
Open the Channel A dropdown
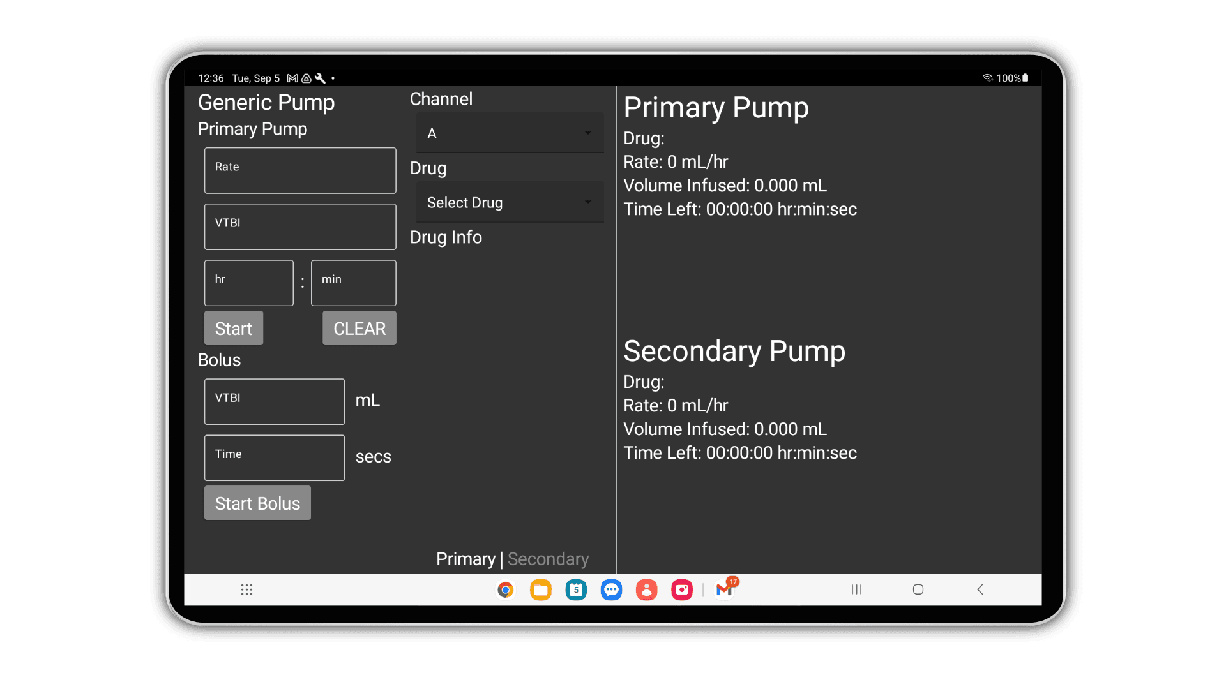click(x=509, y=133)
